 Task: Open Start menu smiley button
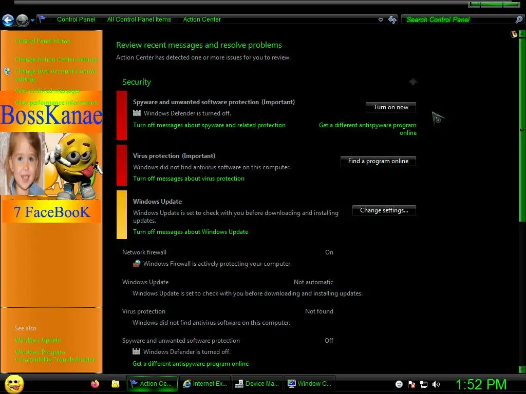click(x=14, y=384)
